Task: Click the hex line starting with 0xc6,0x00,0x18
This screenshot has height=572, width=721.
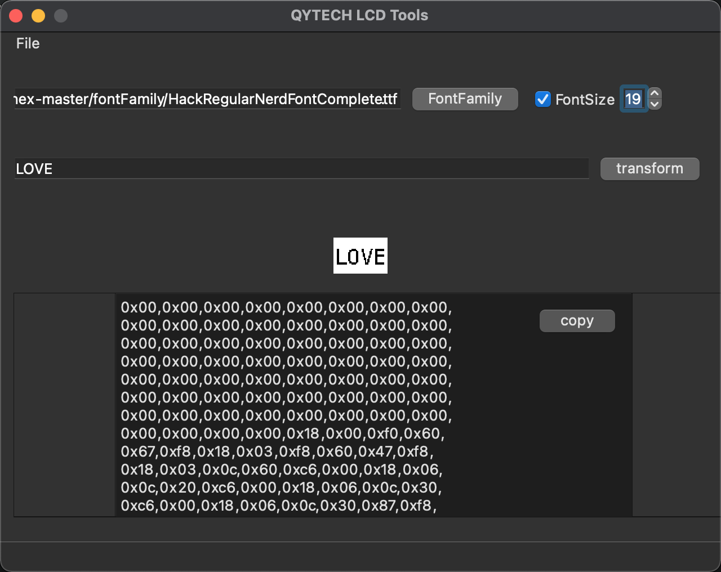Action: coord(279,506)
